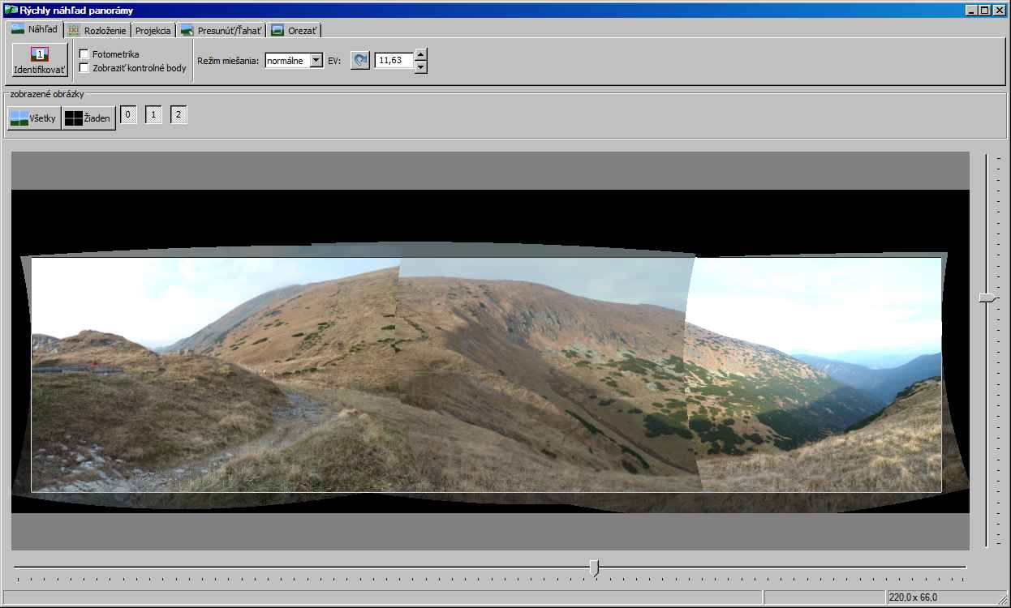Image resolution: width=1011 pixels, height=608 pixels.
Task: Click the Identifikovať image-numbering button
Action: 40,61
